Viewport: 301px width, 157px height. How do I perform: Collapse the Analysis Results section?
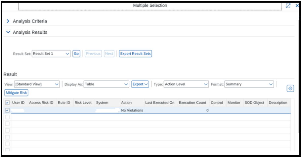[x=8, y=32]
